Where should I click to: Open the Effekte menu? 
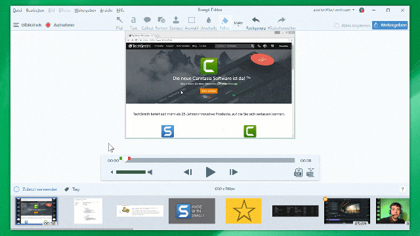click(64, 10)
